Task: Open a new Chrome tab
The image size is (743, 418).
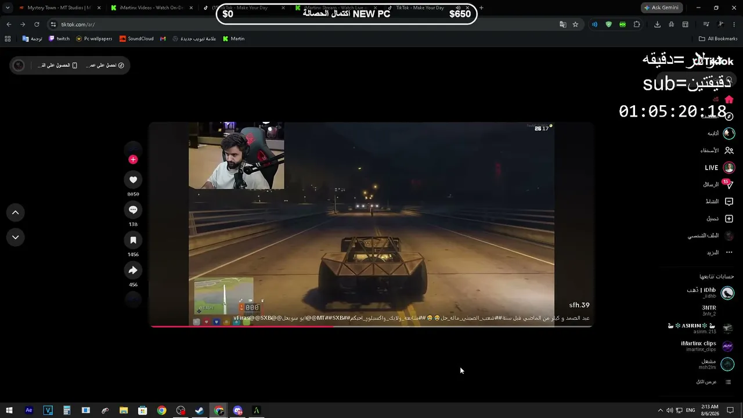Action: click(481, 8)
